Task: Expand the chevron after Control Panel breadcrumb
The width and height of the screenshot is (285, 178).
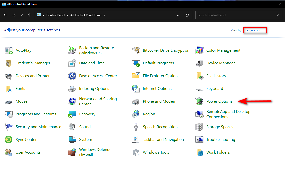Action: [67, 15]
